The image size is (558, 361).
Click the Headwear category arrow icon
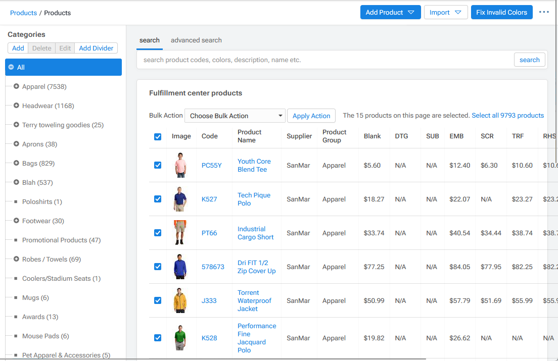click(16, 106)
